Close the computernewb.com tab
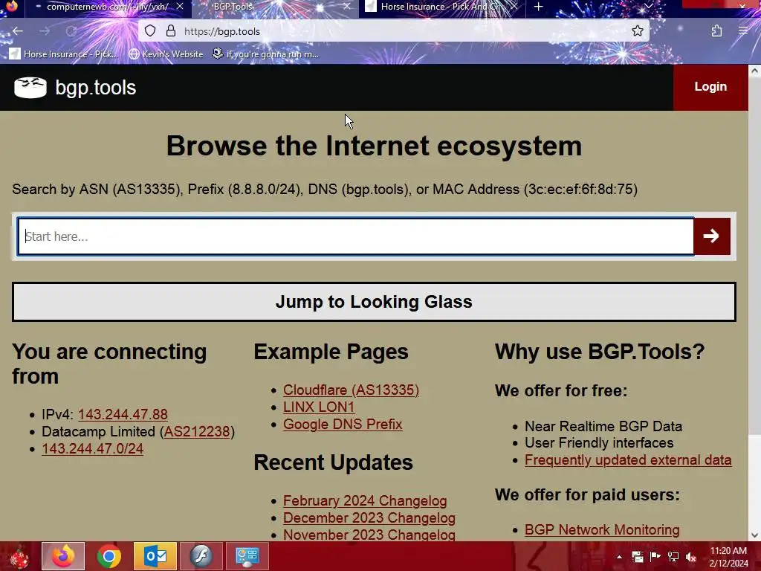This screenshot has width=761, height=571. click(x=180, y=6)
